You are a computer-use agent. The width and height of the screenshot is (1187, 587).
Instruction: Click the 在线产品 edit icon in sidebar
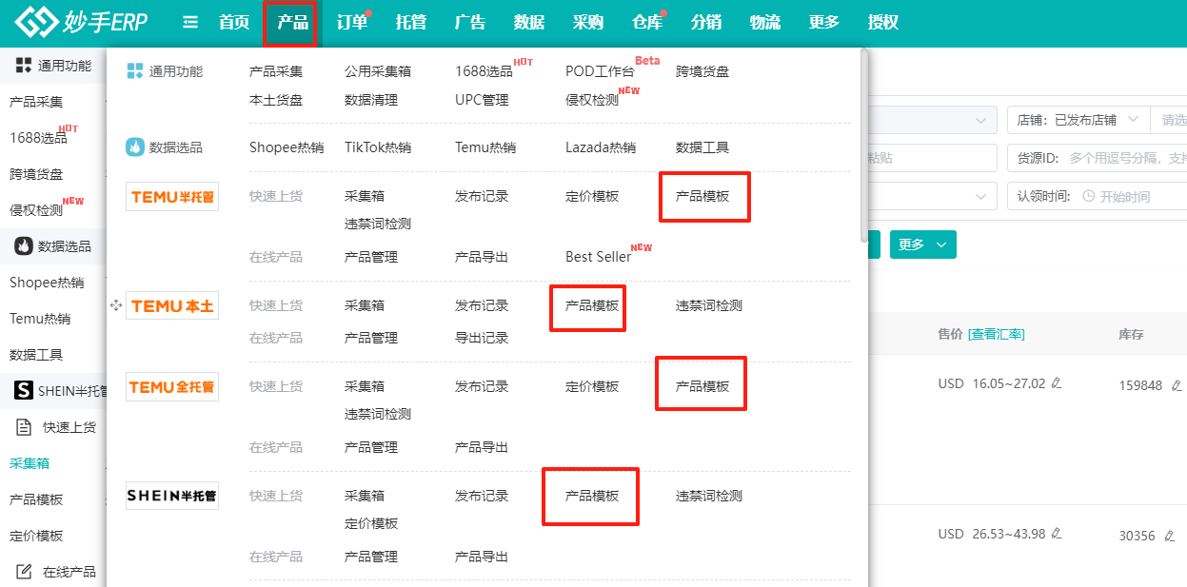point(25,572)
